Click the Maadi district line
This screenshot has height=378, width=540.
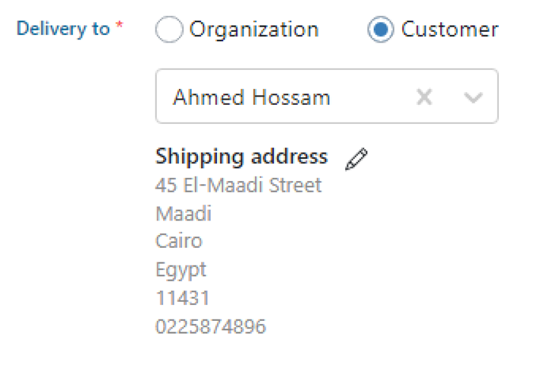click(184, 214)
